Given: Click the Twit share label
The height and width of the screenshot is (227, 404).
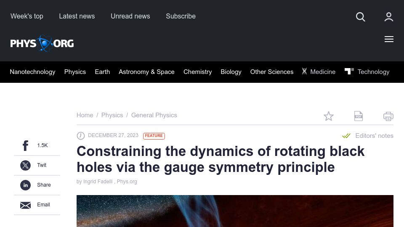Looking at the screenshot, I should tap(42, 165).
